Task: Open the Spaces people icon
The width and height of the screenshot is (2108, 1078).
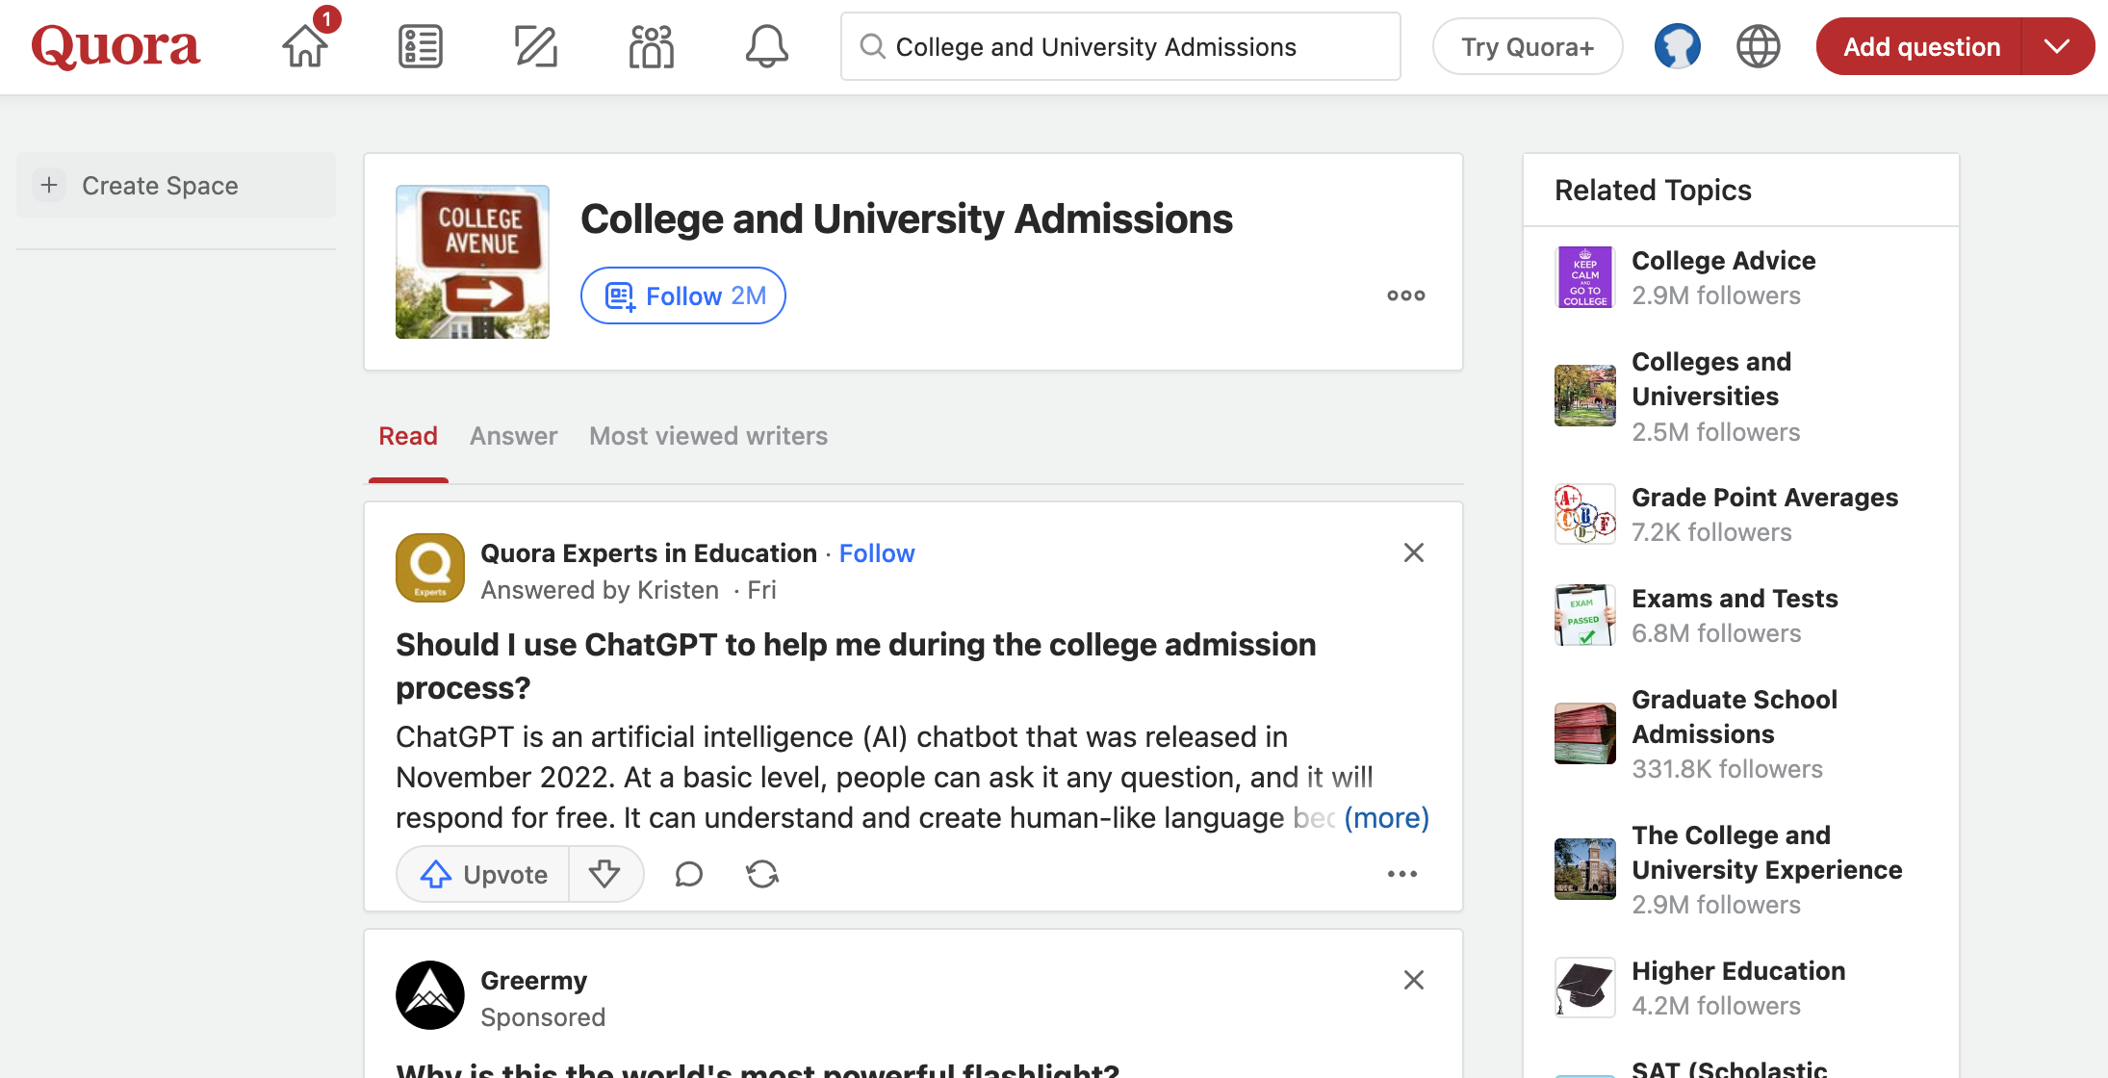Action: (652, 46)
